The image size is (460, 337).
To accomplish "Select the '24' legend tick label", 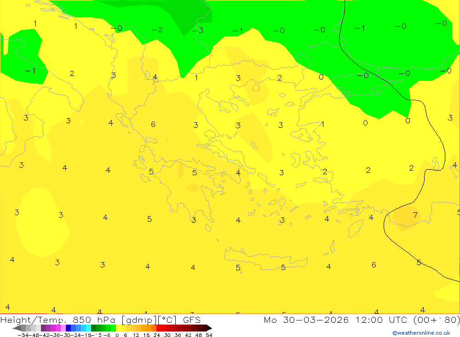I will click(x=157, y=335).
